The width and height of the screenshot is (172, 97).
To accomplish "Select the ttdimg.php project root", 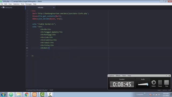I will pos(9,8).
